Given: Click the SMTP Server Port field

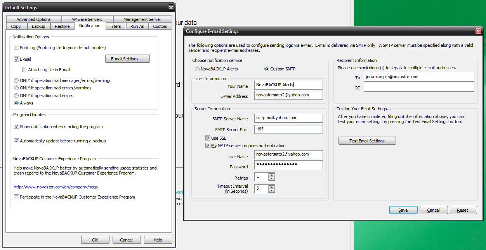Looking at the screenshot, I should tap(288, 129).
